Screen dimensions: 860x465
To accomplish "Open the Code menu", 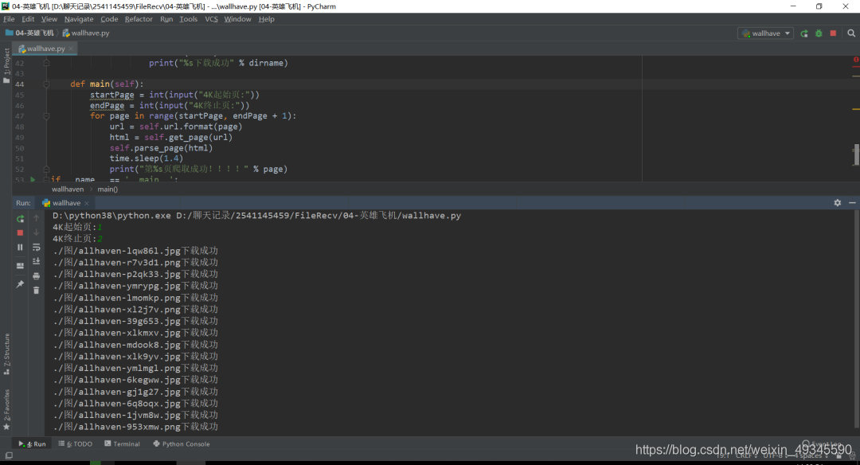I will pos(109,19).
